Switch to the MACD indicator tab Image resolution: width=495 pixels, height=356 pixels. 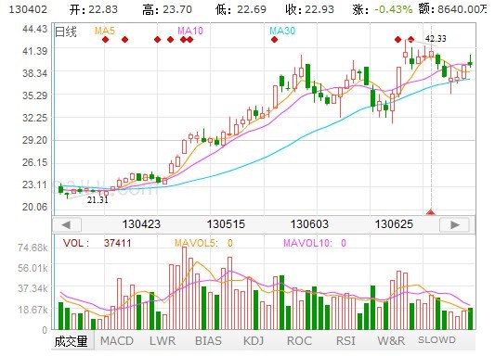click(x=117, y=341)
